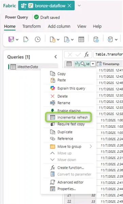The image size is (123, 204).
Task: Click the clock schedule icon in toolbar
Action: point(38,39)
